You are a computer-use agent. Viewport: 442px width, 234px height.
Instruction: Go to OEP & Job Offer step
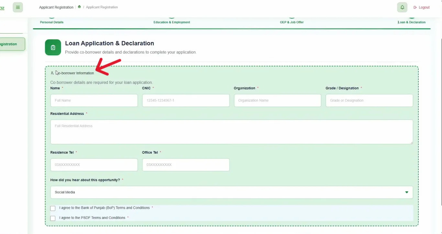[292, 22]
